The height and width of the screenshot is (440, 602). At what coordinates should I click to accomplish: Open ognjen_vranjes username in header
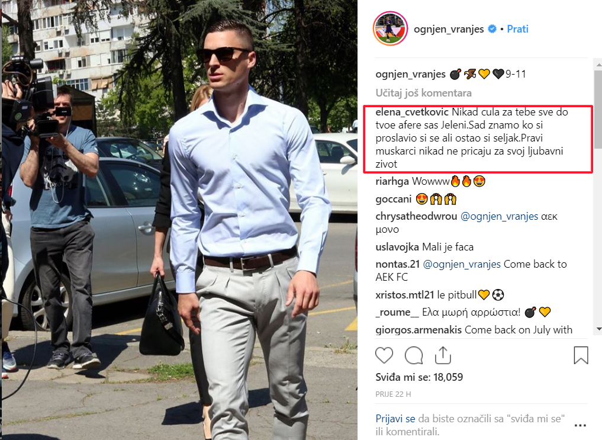[x=449, y=29]
